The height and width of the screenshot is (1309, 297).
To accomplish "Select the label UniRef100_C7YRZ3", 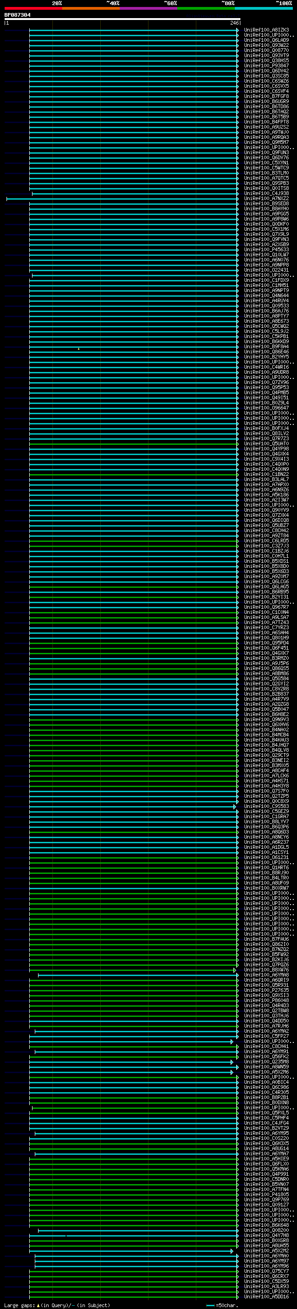I will pyautogui.click(x=266, y=628).
